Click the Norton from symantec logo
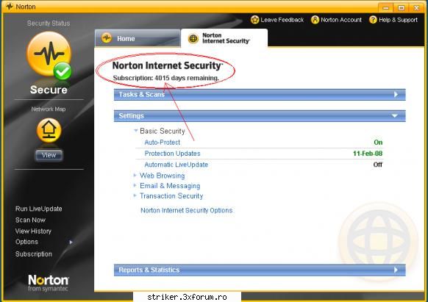 49,283
